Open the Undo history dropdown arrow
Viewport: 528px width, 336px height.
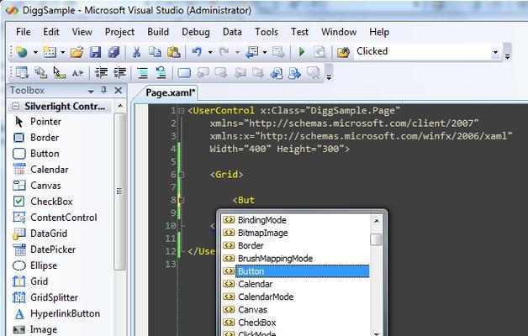210,52
